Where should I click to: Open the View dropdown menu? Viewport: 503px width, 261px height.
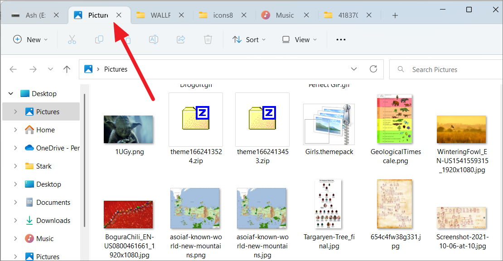coord(299,40)
